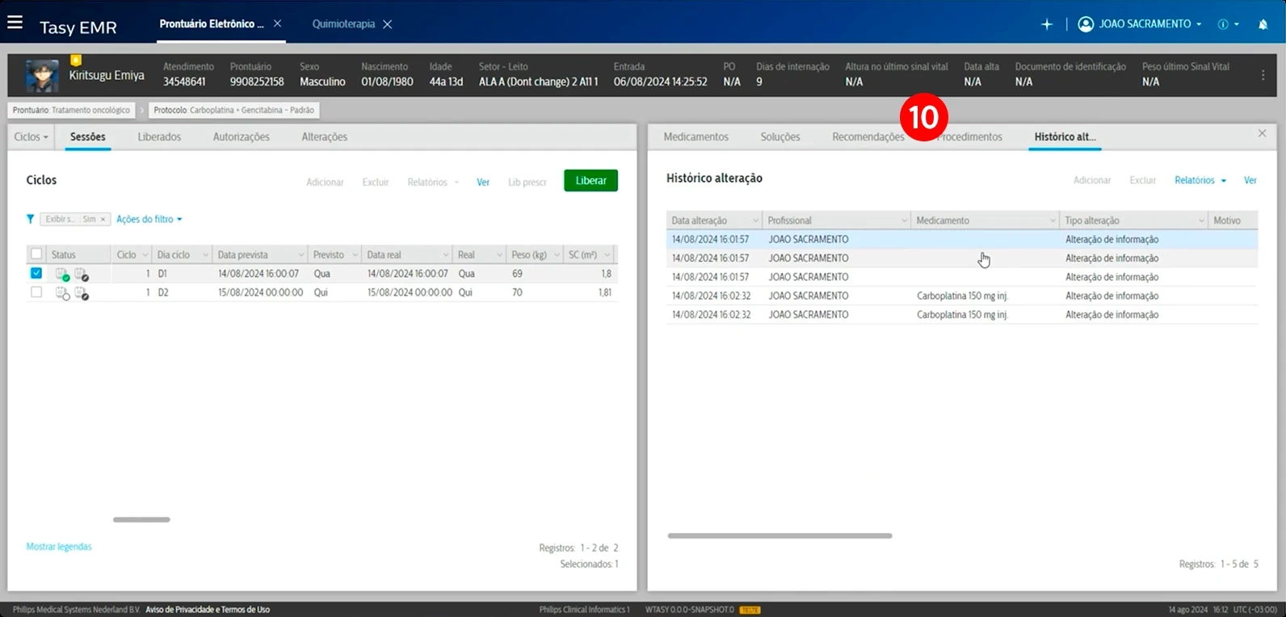Screen dimensions: 1286x617
Task: Click the Status column header
Action: coord(79,254)
